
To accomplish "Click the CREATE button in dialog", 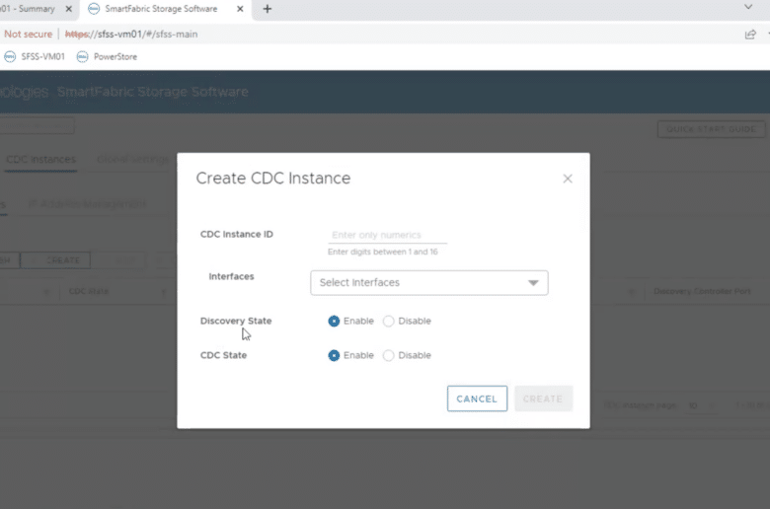I will (543, 399).
